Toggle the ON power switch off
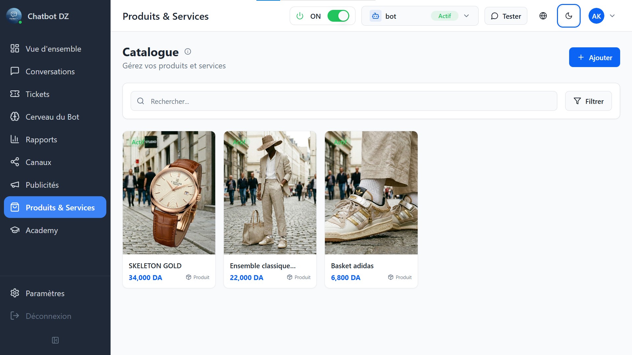This screenshot has height=355, width=632. 338,16
